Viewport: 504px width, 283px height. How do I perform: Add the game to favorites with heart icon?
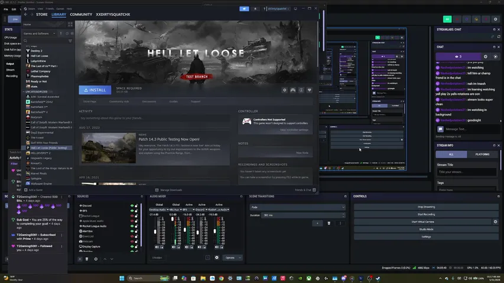310,90
